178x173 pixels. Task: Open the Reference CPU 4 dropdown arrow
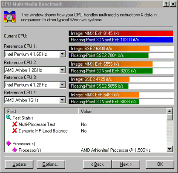[62, 100]
